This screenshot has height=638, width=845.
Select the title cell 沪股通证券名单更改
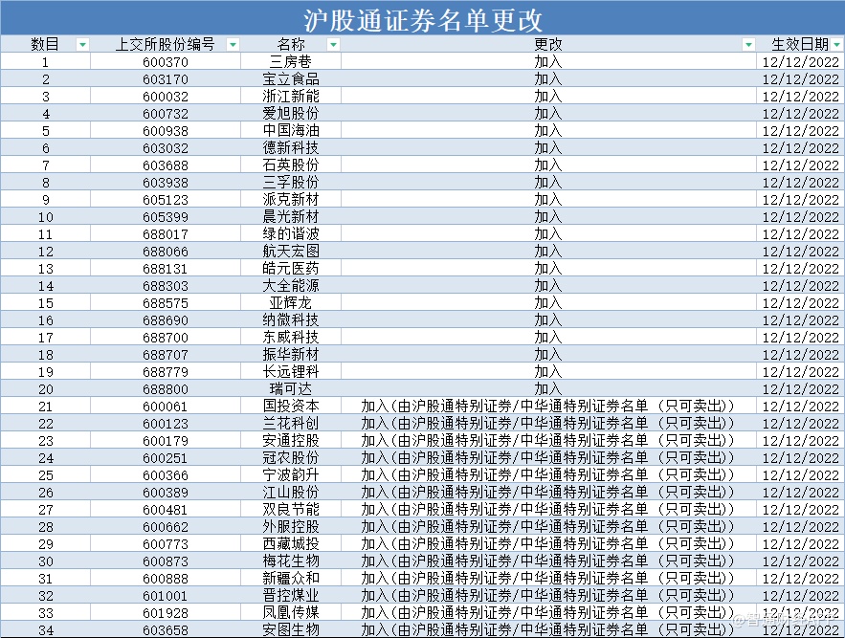[x=423, y=18]
